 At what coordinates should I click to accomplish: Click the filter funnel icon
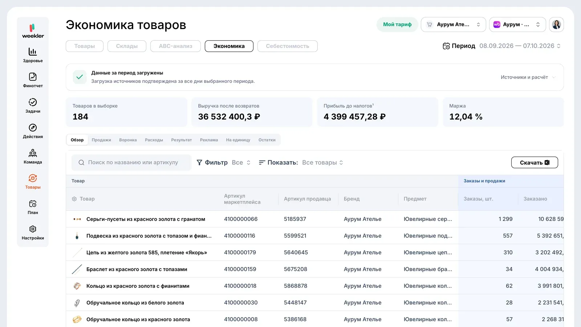click(x=199, y=162)
